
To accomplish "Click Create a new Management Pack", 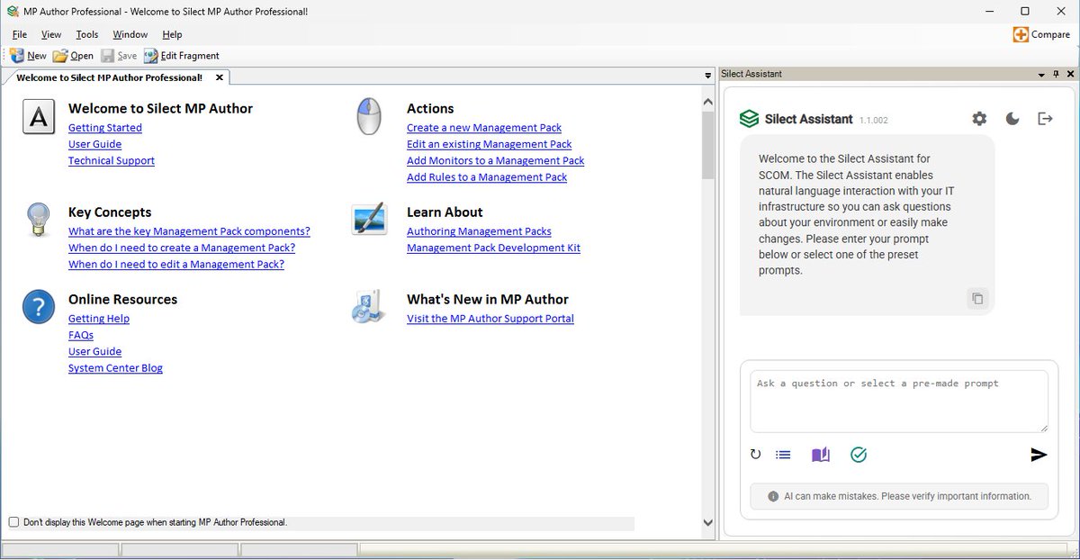I will (x=484, y=128).
